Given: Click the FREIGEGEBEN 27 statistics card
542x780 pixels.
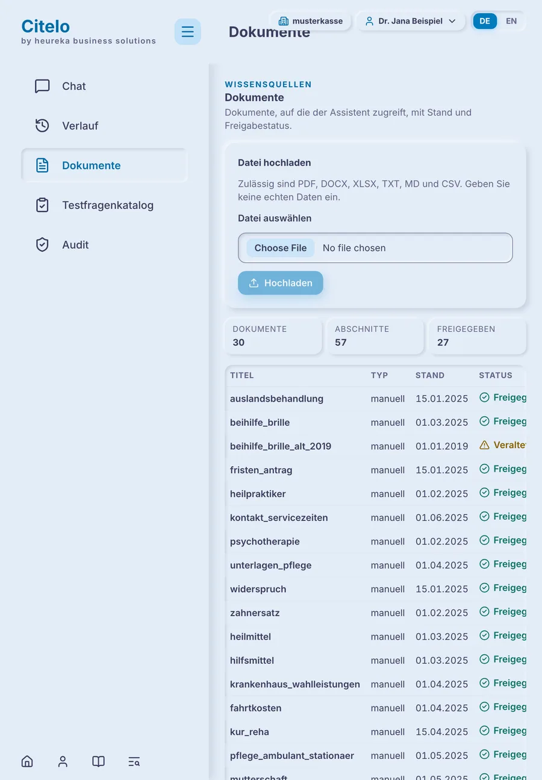Looking at the screenshot, I should [x=478, y=336].
